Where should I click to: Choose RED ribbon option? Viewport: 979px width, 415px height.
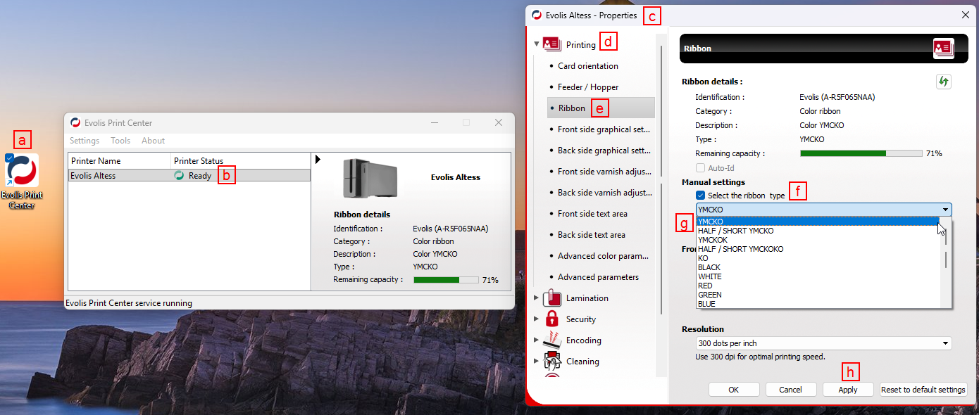pos(818,286)
